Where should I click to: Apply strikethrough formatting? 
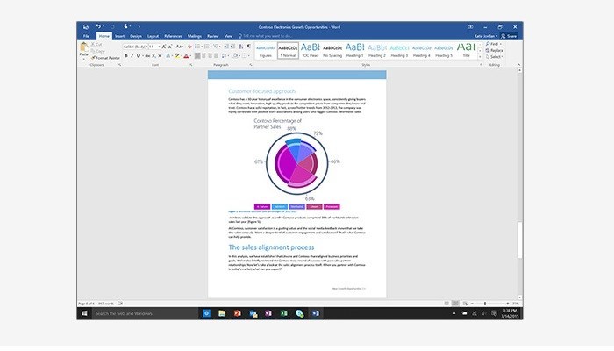pyautogui.click(x=147, y=55)
